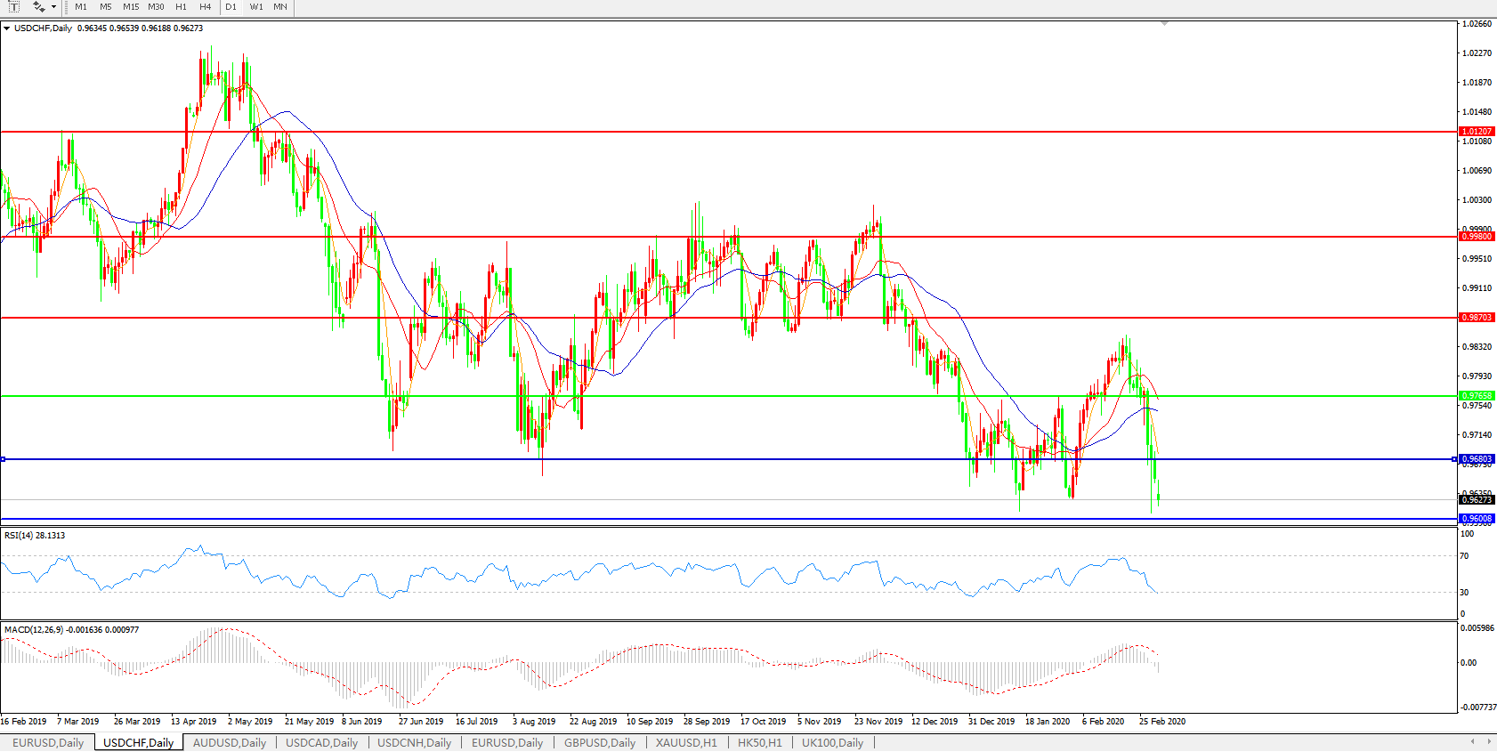
Task: Open the GBPUSD,Daily chart tab
Action: (600, 742)
